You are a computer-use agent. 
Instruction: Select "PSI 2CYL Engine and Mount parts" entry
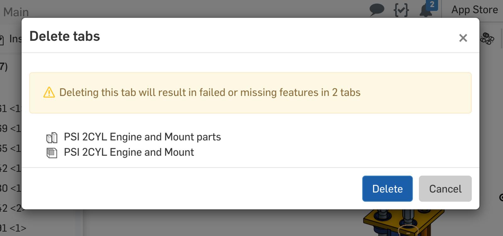pos(142,137)
